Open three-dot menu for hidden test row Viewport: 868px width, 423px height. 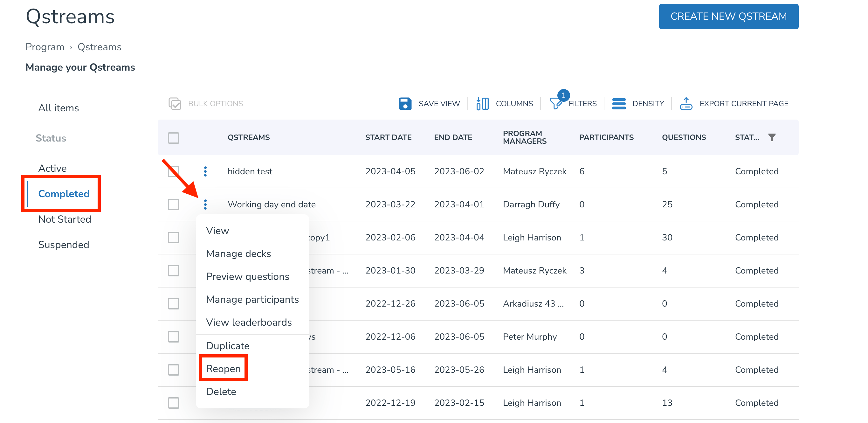205,171
